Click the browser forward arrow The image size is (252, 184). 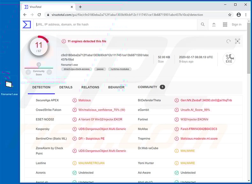(32, 15)
